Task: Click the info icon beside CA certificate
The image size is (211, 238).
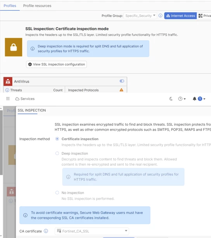Action: pos(46,231)
